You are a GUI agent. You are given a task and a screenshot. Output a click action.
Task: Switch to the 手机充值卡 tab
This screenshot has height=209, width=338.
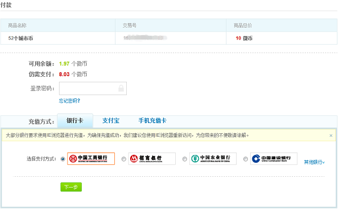(152, 121)
